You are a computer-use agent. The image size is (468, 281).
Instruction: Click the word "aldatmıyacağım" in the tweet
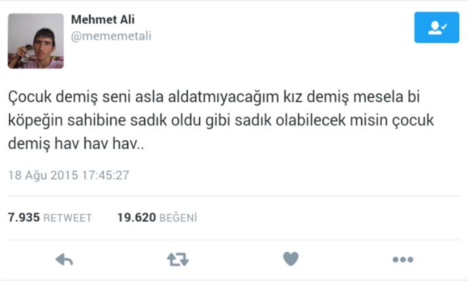(224, 97)
